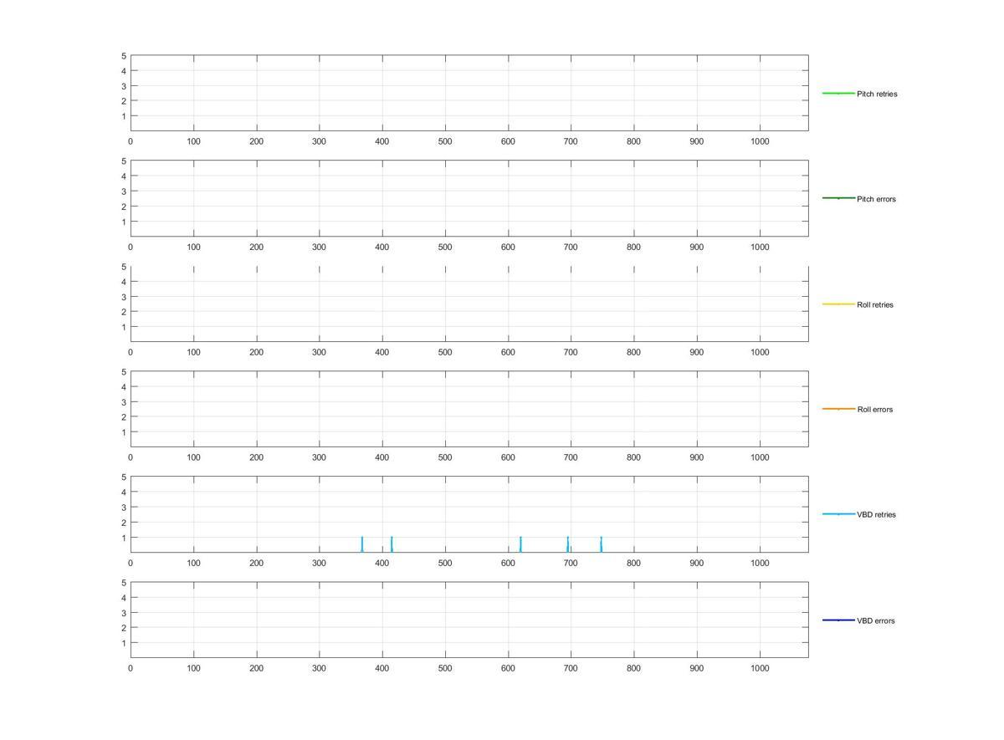The image size is (1004, 740).
Task: Click the 0 x-axis label under VBD errors plot
Action: click(x=131, y=669)
